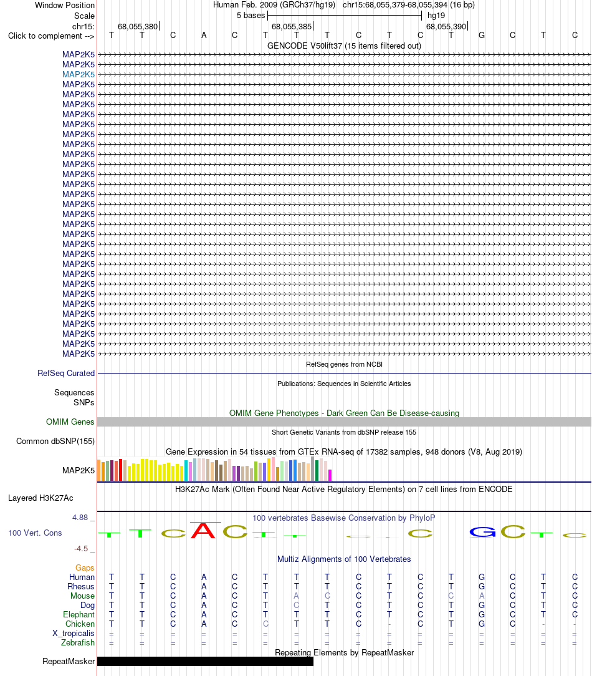Open '100 vertebrates Basewise Conservation by PhyloP' title
This screenshot has width=592, height=676.
click(x=344, y=518)
